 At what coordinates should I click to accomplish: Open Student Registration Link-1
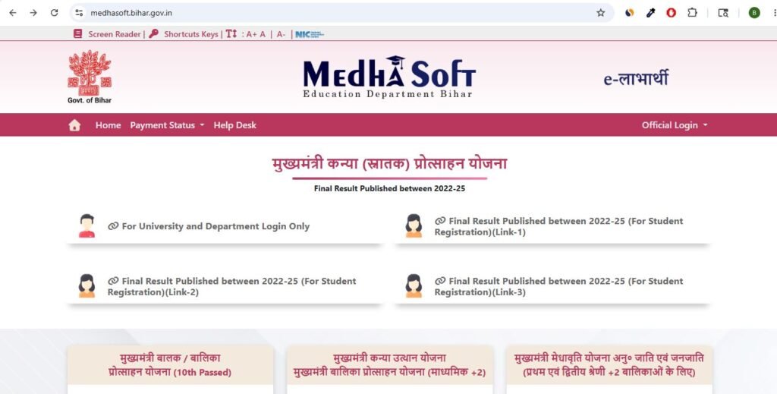click(x=558, y=226)
